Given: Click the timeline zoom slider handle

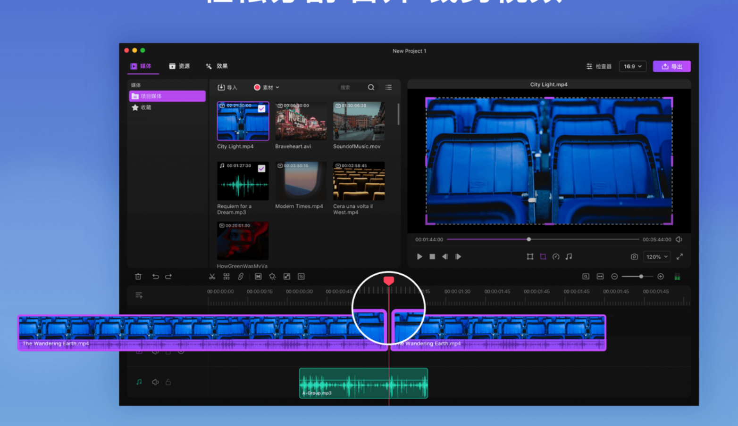Looking at the screenshot, I should coord(641,277).
